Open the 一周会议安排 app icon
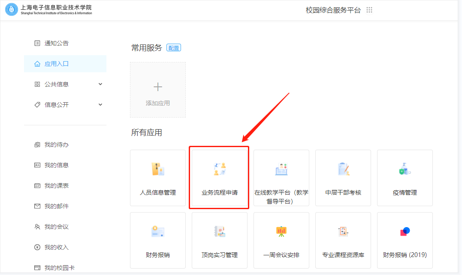The width and height of the screenshot is (462, 275). pyautogui.click(x=281, y=232)
